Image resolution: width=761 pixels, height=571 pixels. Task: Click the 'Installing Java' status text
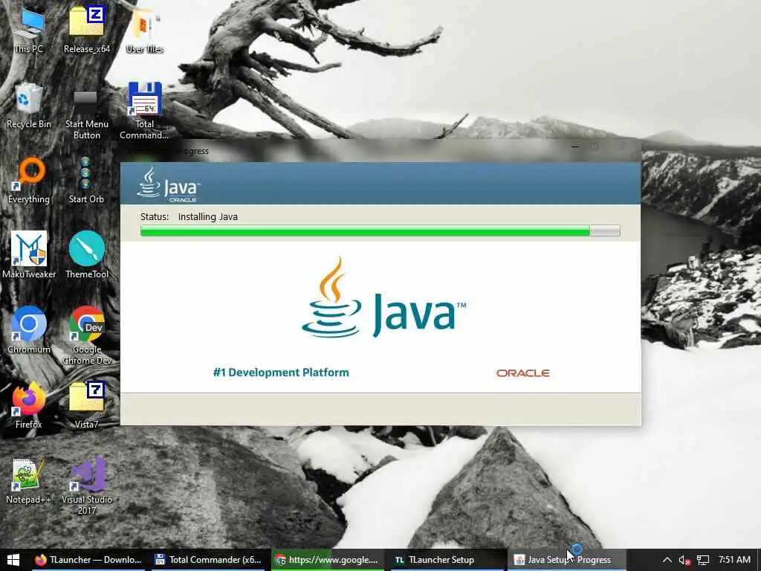tap(208, 216)
